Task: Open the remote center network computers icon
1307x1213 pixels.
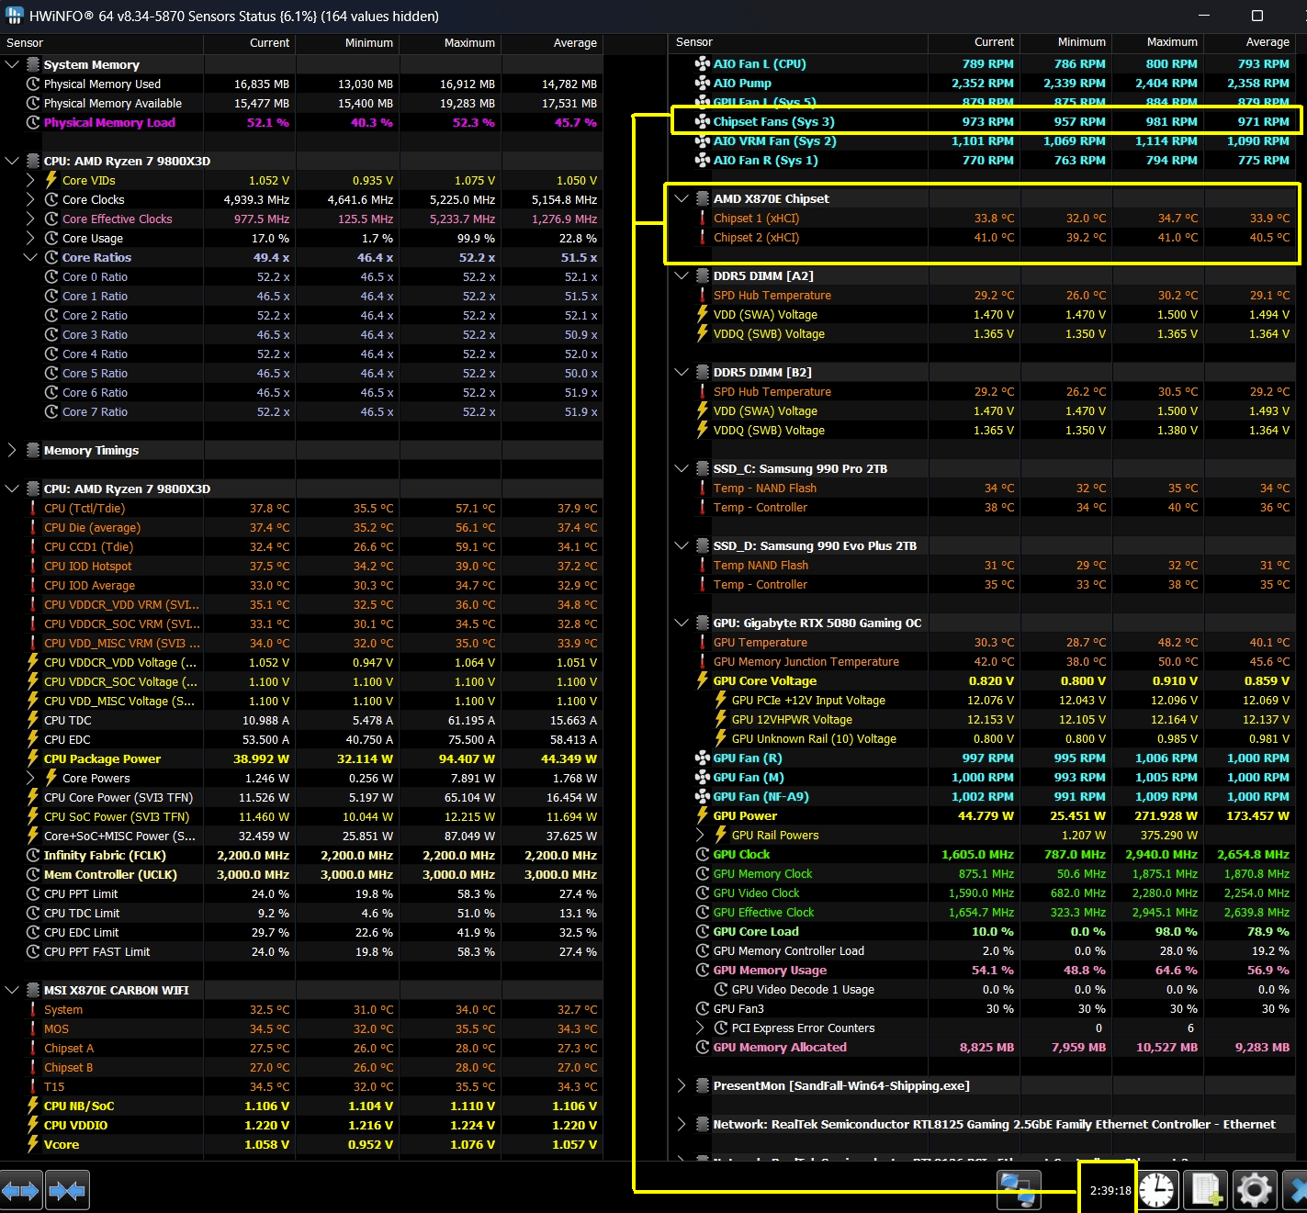Action: tap(1019, 1190)
